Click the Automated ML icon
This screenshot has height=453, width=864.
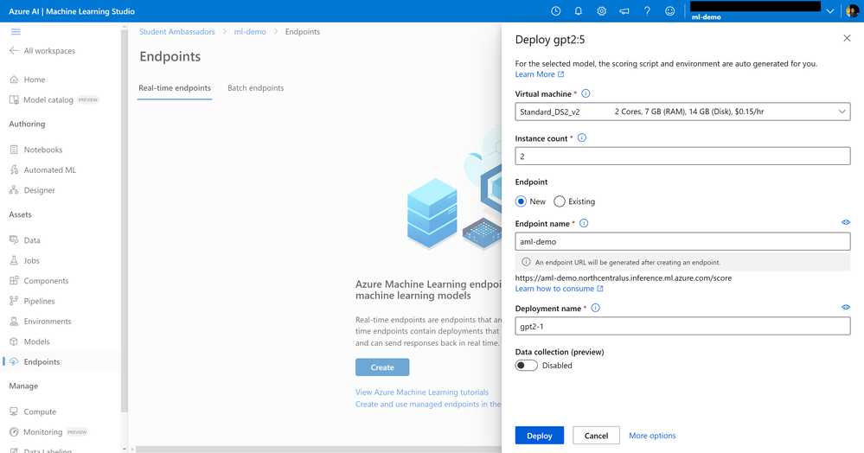click(x=14, y=169)
